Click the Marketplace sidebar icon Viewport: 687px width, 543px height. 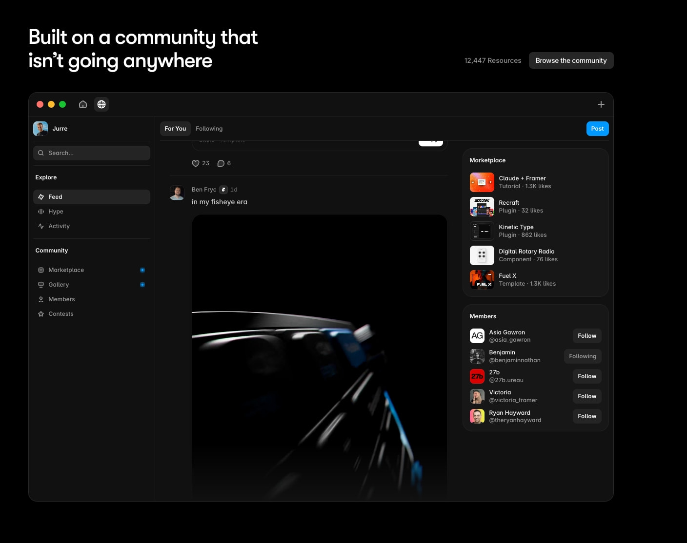click(x=41, y=270)
